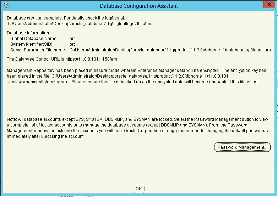Confirm the dialog with the OK button
This screenshot has width=278, height=197.
139,189
